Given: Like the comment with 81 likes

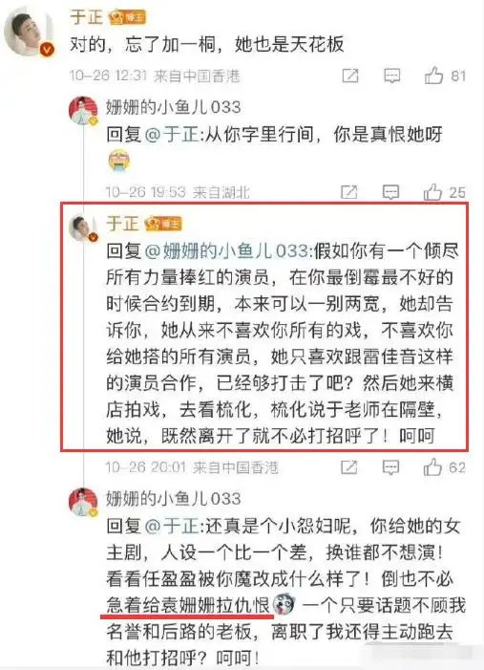Looking at the screenshot, I should pos(444,76).
